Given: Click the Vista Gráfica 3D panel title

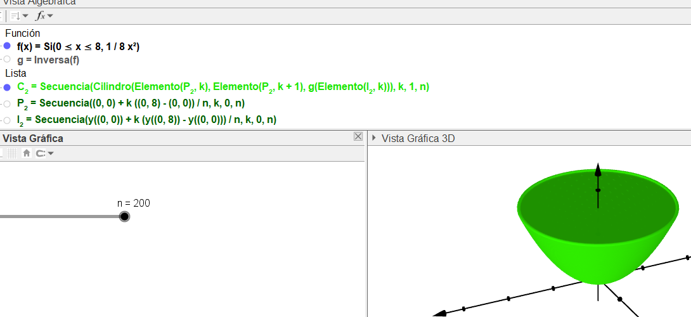Looking at the screenshot, I should point(418,138).
